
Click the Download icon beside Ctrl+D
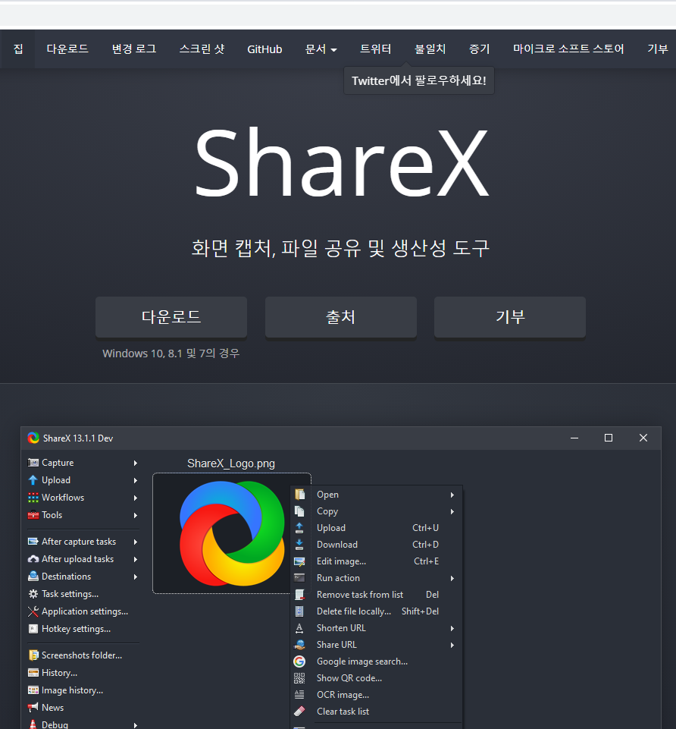tap(299, 545)
